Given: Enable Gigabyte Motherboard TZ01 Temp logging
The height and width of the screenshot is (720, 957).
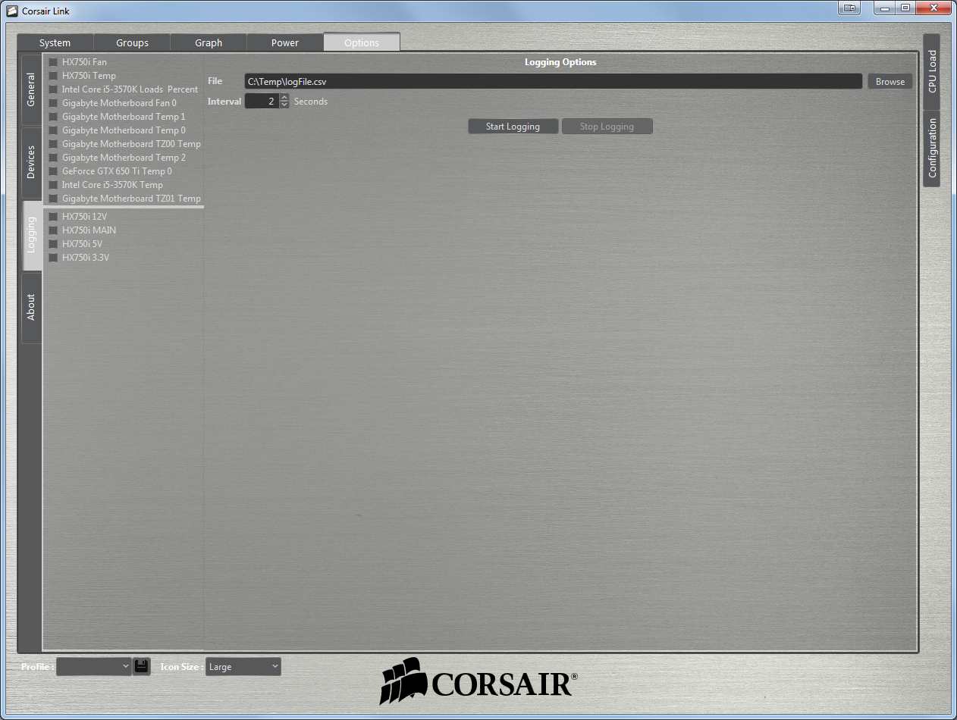Looking at the screenshot, I should 53,199.
